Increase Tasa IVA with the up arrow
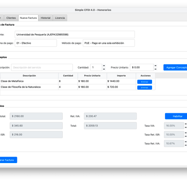The height and width of the screenshot is (182, 187). click(186, 124)
